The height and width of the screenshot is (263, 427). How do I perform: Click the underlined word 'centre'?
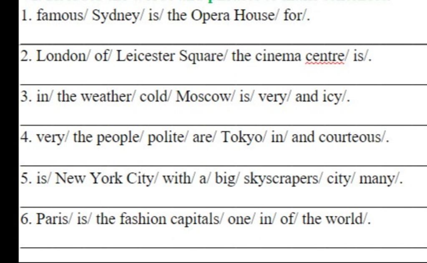click(325, 56)
